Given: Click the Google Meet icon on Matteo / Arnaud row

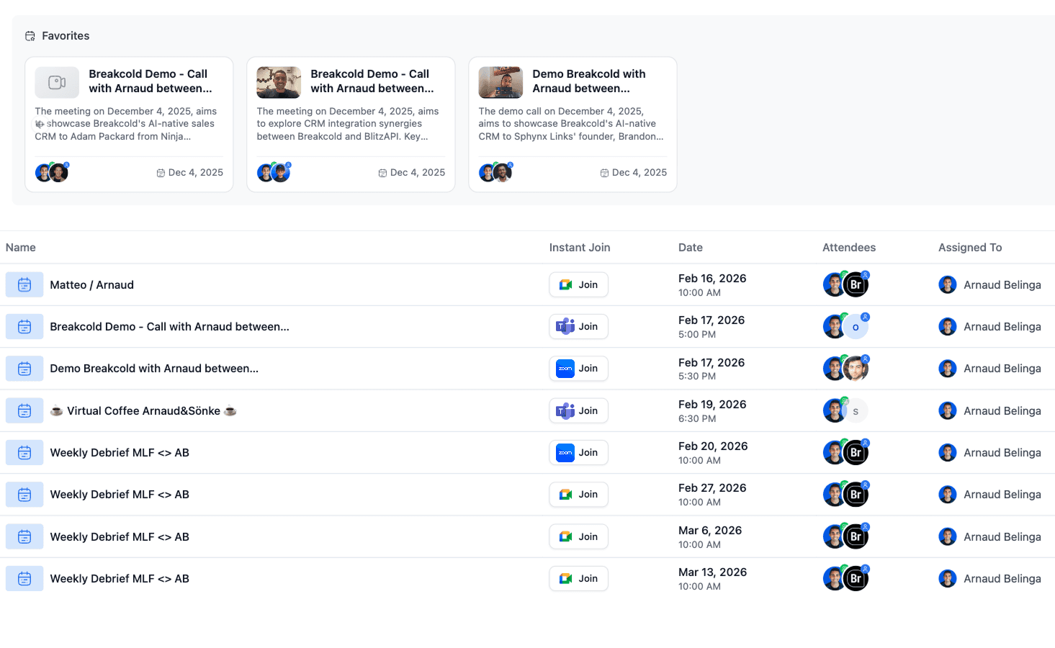Looking at the screenshot, I should click(565, 284).
